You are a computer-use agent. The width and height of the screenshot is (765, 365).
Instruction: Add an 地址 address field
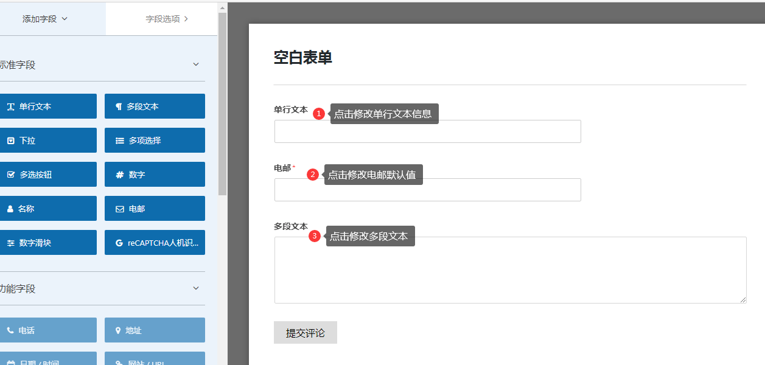point(155,330)
